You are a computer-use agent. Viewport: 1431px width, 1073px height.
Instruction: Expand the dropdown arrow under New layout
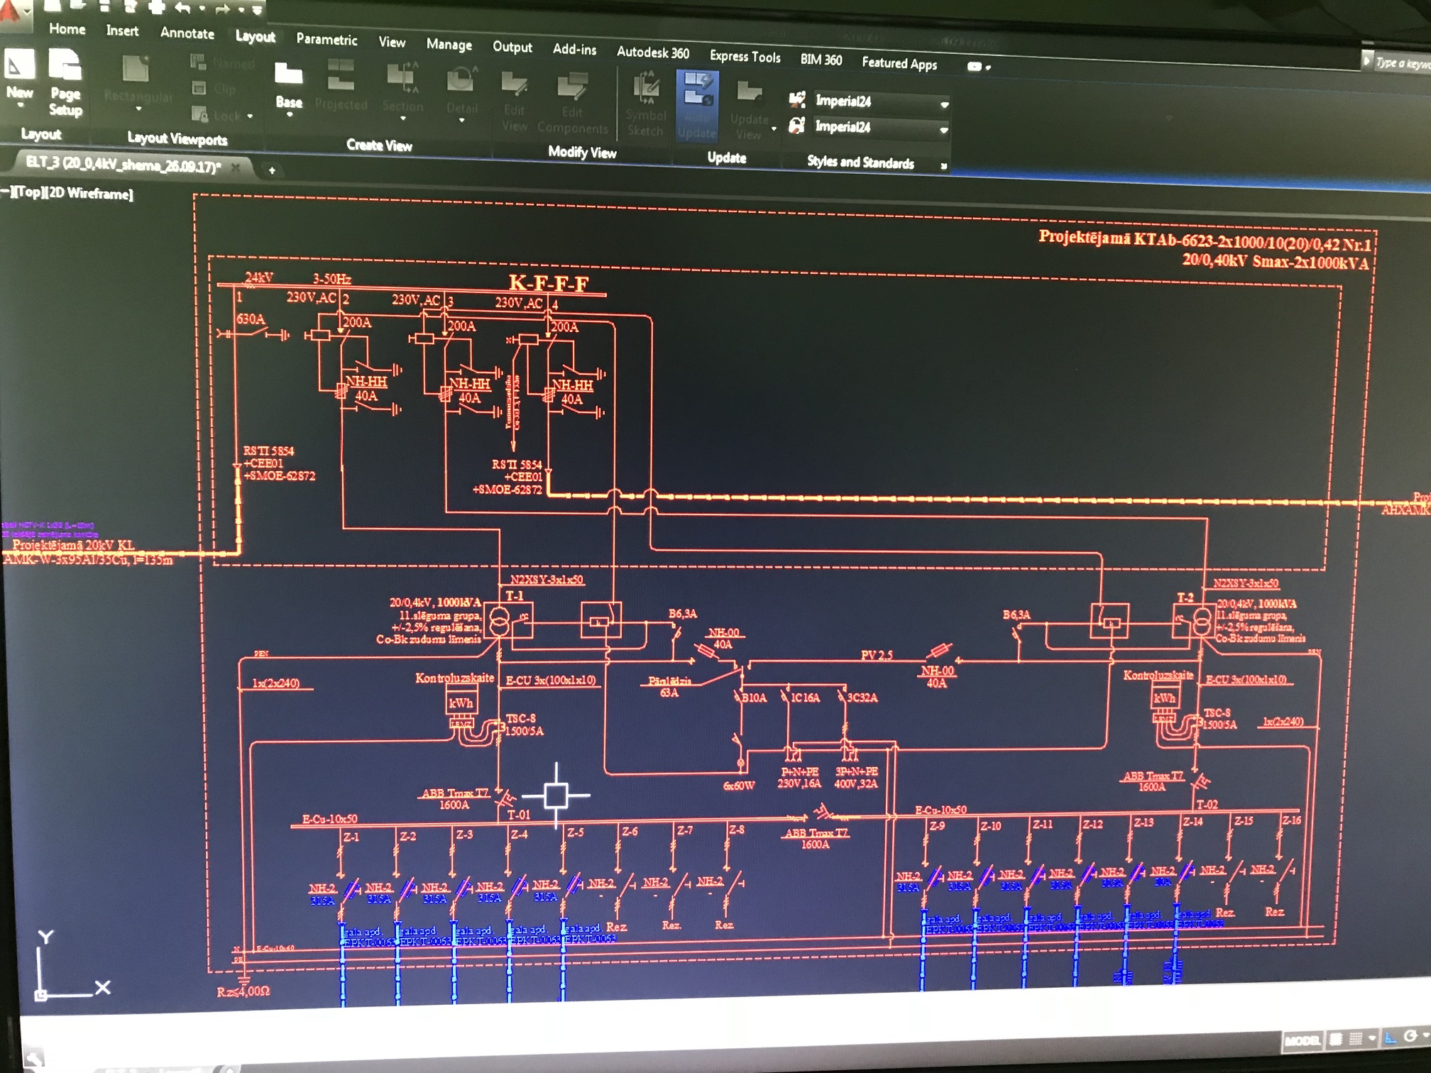pyautogui.click(x=21, y=106)
